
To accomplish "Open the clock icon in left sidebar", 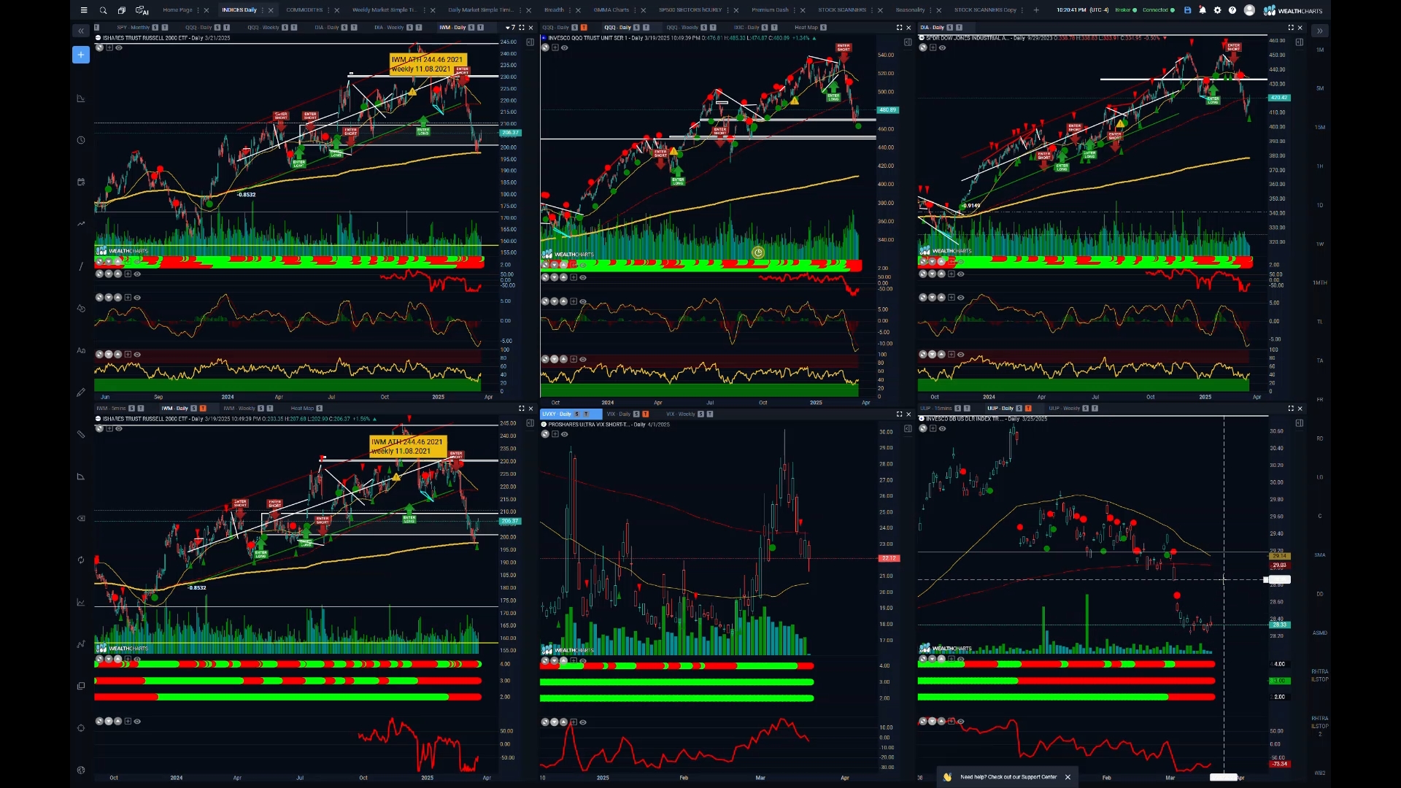I will [x=81, y=140].
